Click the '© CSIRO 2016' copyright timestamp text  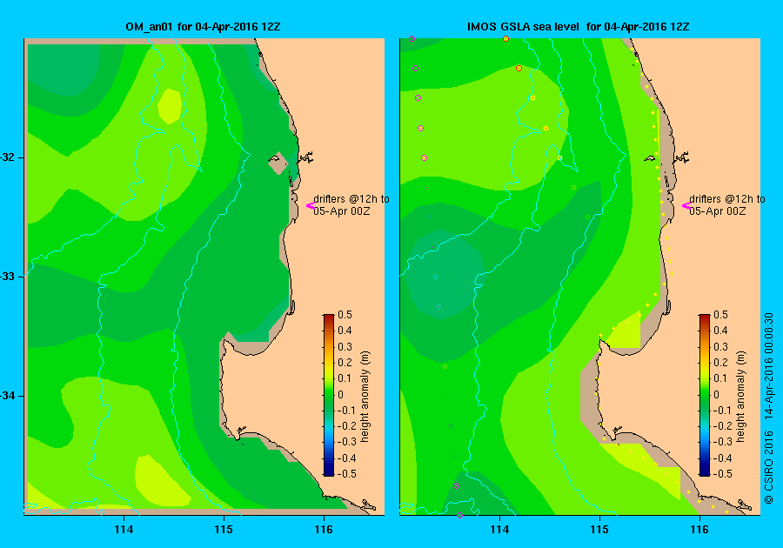click(x=768, y=408)
